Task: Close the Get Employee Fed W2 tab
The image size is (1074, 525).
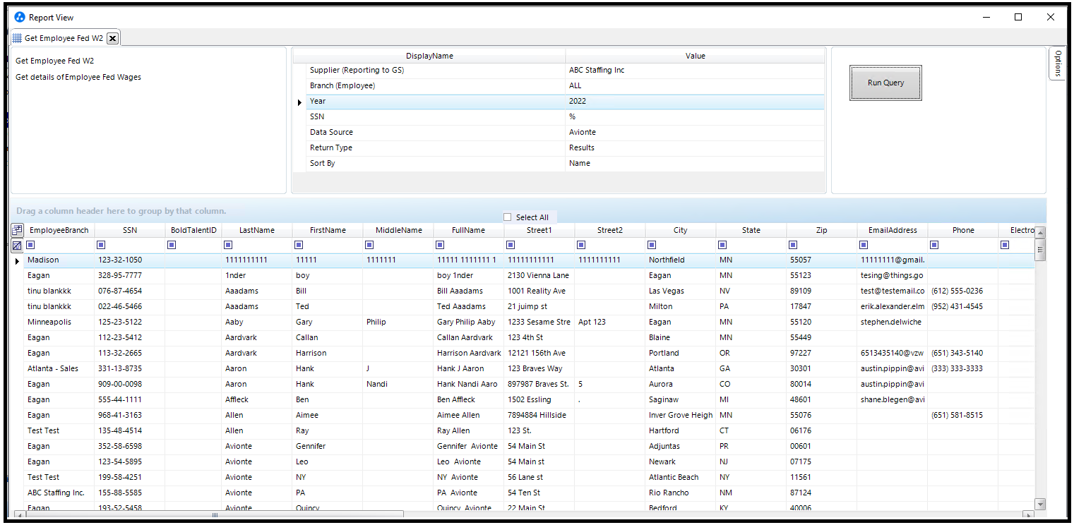Action: pyautogui.click(x=113, y=38)
